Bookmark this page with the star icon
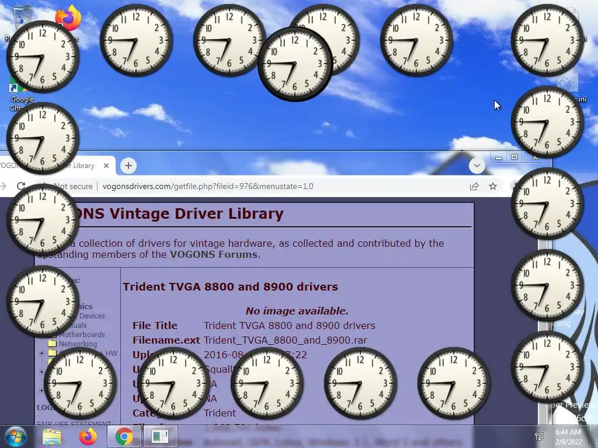598x448 pixels. coord(493,186)
